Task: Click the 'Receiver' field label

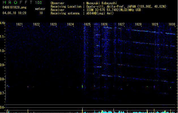Action: [x=57, y=10]
